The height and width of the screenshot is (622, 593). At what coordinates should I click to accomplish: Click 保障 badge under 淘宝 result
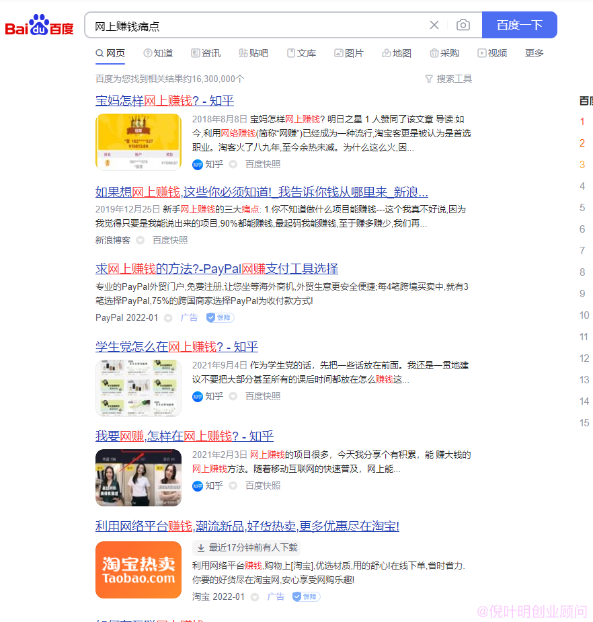pos(306,597)
